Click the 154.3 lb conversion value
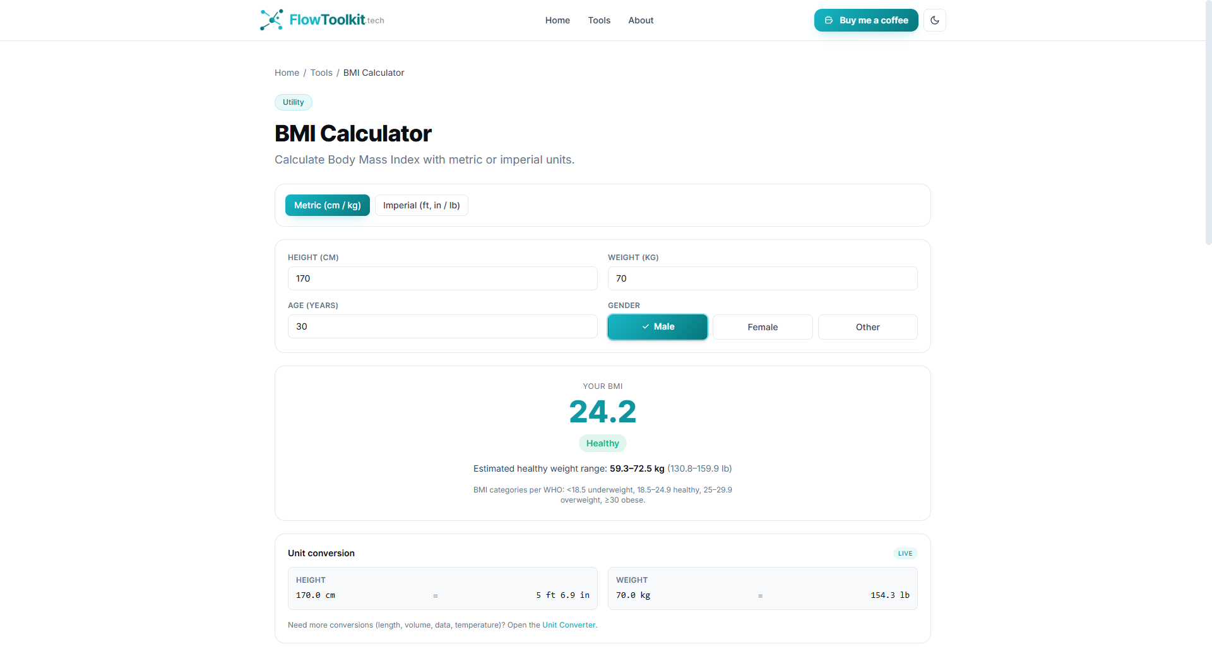This screenshot has height=656, width=1212. (890, 595)
